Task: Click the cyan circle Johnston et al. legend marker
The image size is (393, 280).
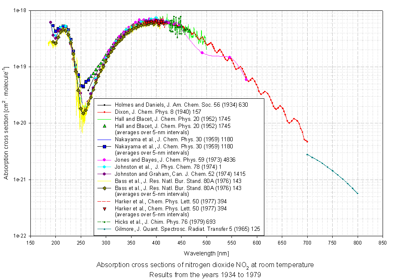Action: pos(104,167)
